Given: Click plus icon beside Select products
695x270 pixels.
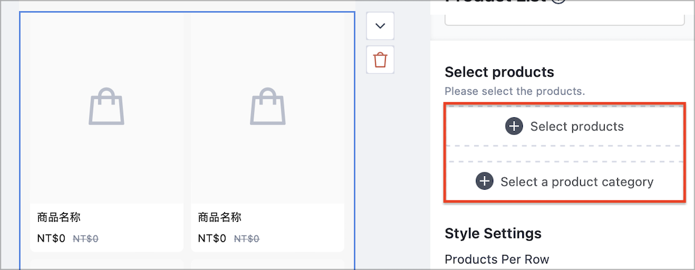Looking at the screenshot, I should click(x=514, y=126).
